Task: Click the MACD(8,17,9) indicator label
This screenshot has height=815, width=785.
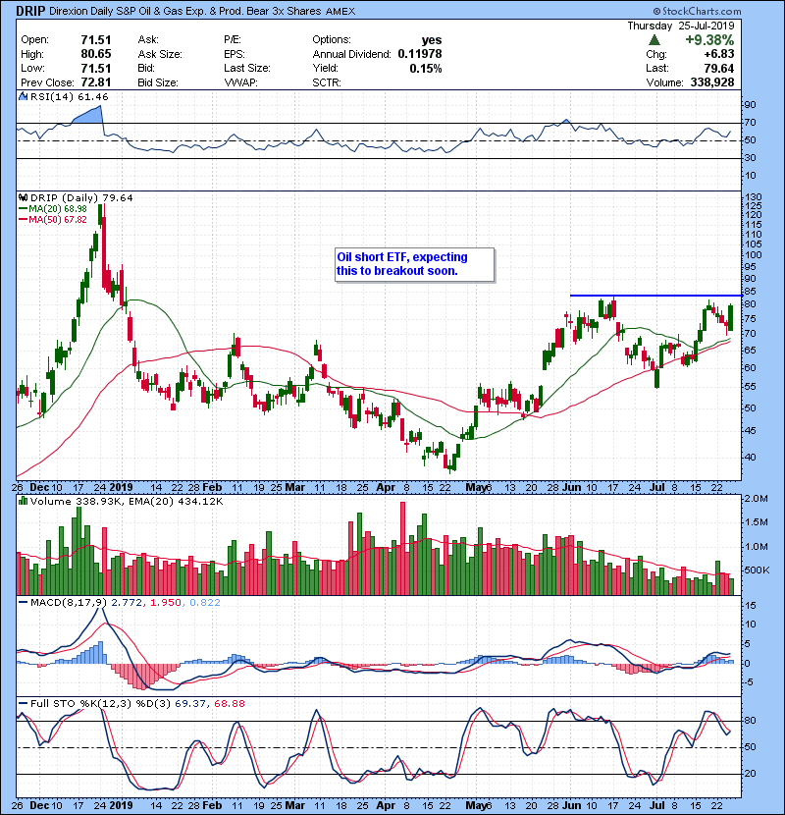Action: pos(69,603)
